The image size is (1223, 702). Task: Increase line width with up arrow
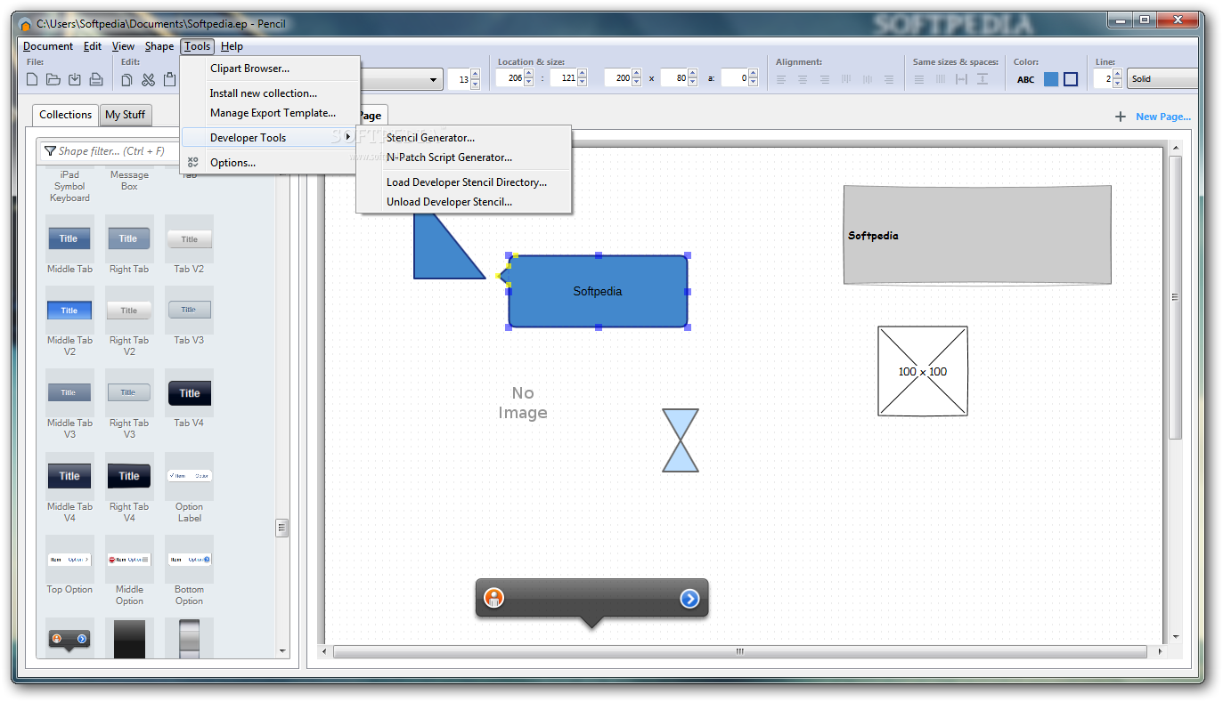coord(1118,75)
